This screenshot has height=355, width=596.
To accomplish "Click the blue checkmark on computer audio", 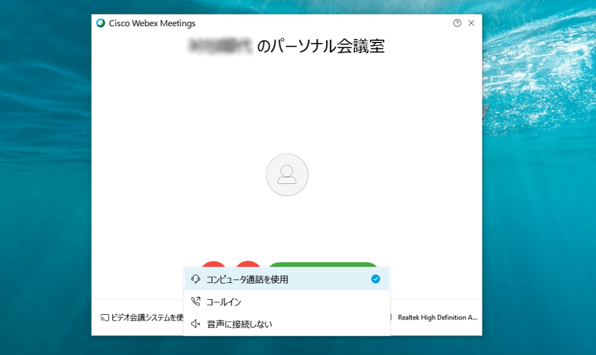I will pyautogui.click(x=375, y=279).
